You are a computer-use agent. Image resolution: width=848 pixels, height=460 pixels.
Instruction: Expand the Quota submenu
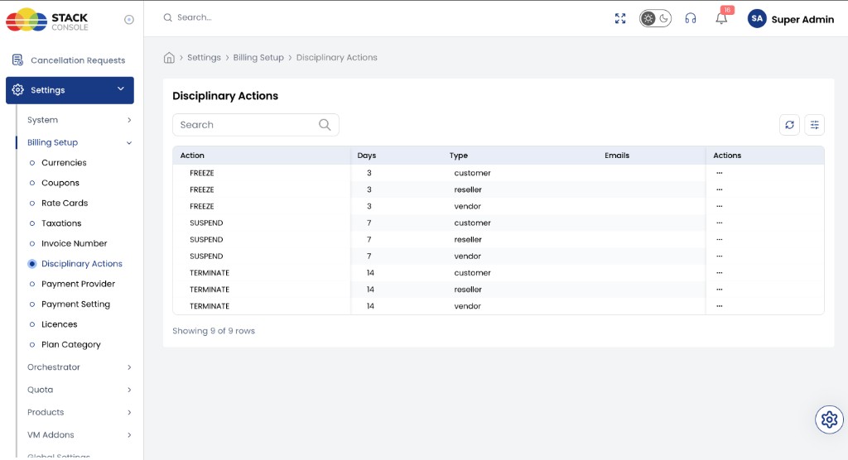79,390
